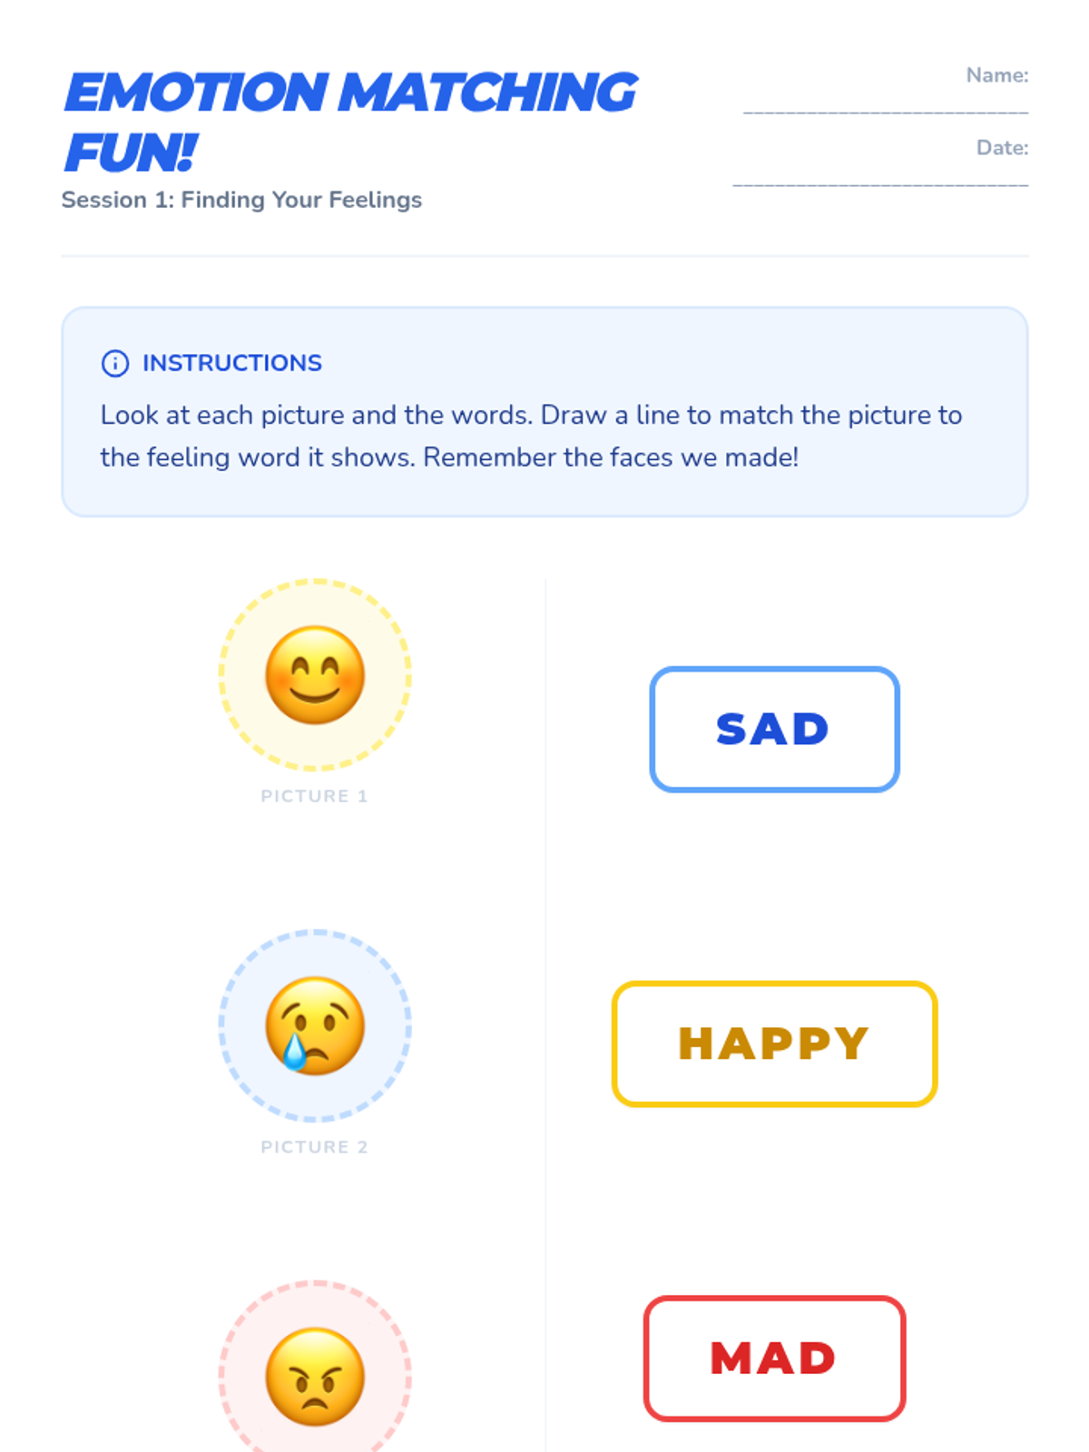
Task: Click the Name: label
Action: 996,75
